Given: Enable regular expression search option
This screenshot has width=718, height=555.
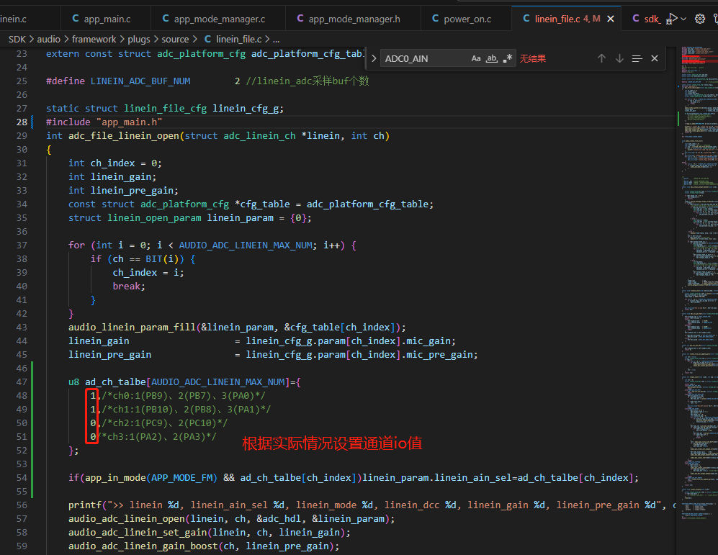Looking at the screenshot, I should (x=508, y=58).
